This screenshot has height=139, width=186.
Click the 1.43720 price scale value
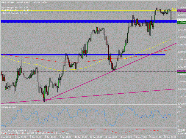[182, 97]
